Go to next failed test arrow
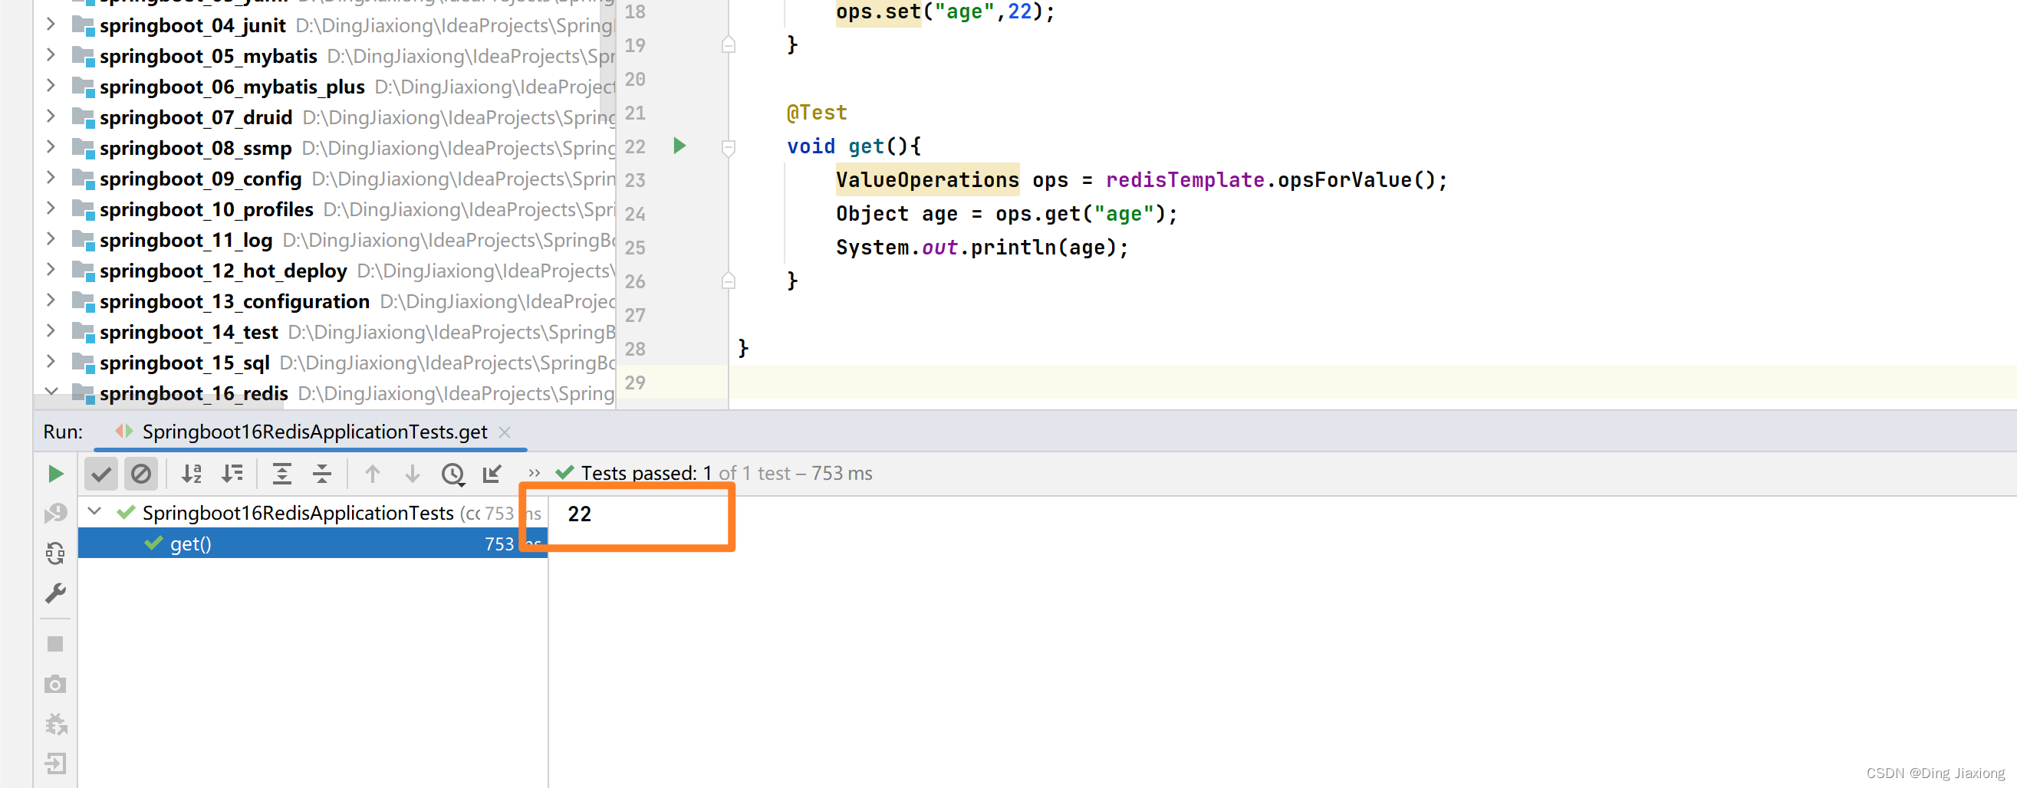 click(x=413, y=474)
